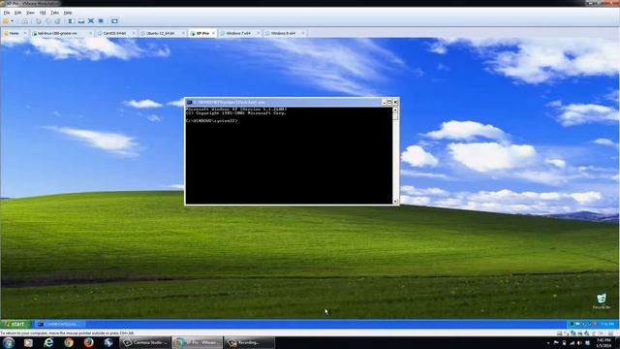Open the Tabs menu
Image resolution: width=620 pixels, height=349 pixels.
pos(55,13)
